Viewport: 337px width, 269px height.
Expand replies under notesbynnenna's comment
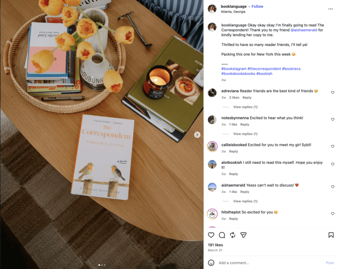pyautogui.click(x=245, y=134)
